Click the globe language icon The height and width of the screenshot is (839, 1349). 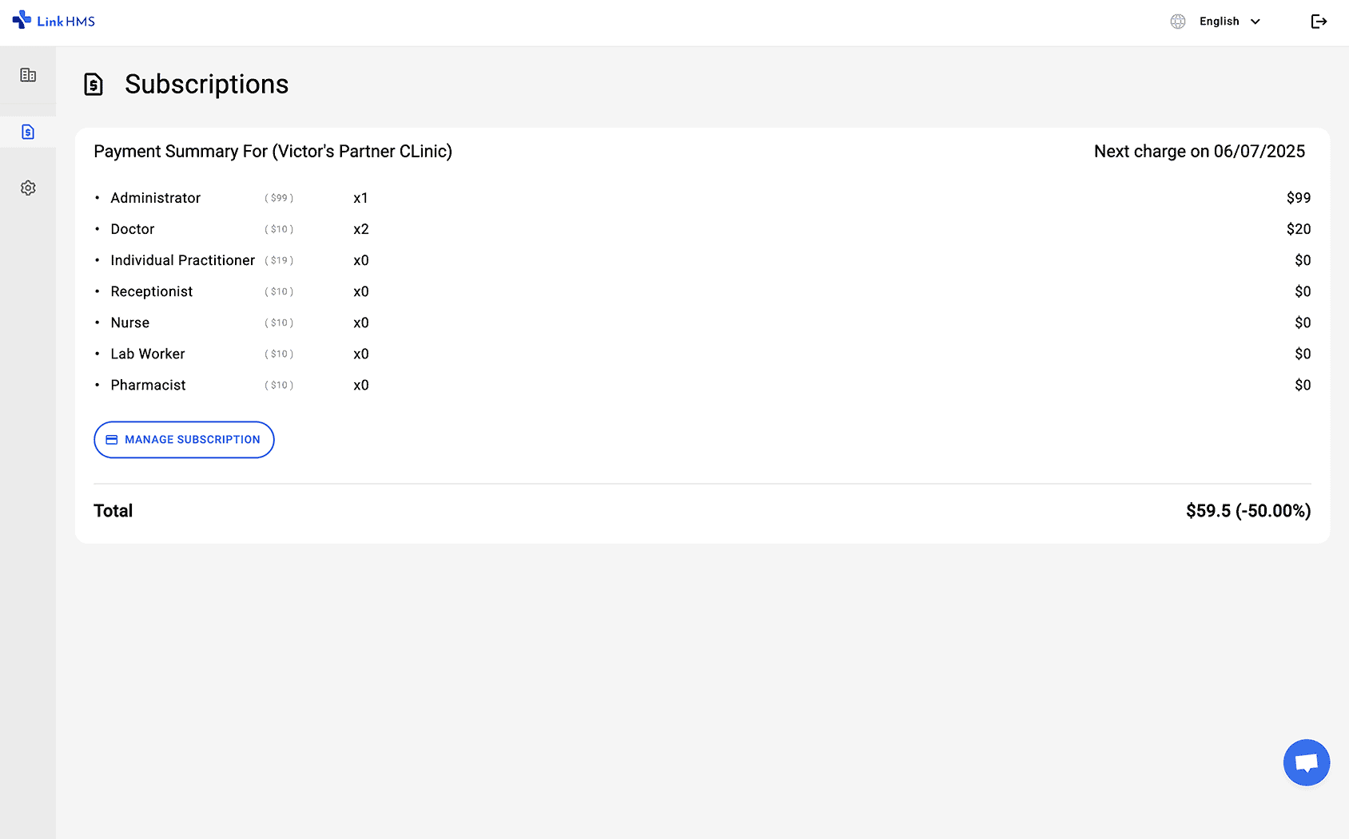click(1177, 22)
